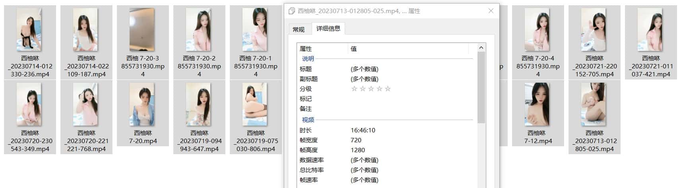The height and width of the screenshot is (188, 685).
Task: Select file 西柚咻_20230714-012330-236.mp4
Action: click(x=30, y=43)
